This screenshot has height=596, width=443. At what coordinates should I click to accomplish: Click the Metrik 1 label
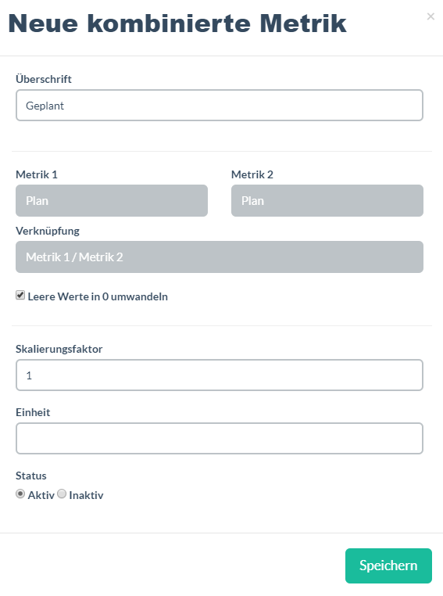pyautogui.click(x=37, y=174)
